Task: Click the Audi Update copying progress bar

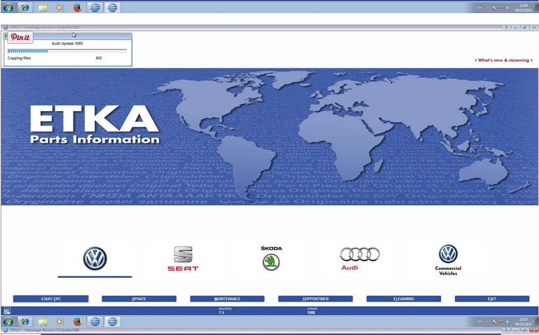Action: [x=67, y=51]
